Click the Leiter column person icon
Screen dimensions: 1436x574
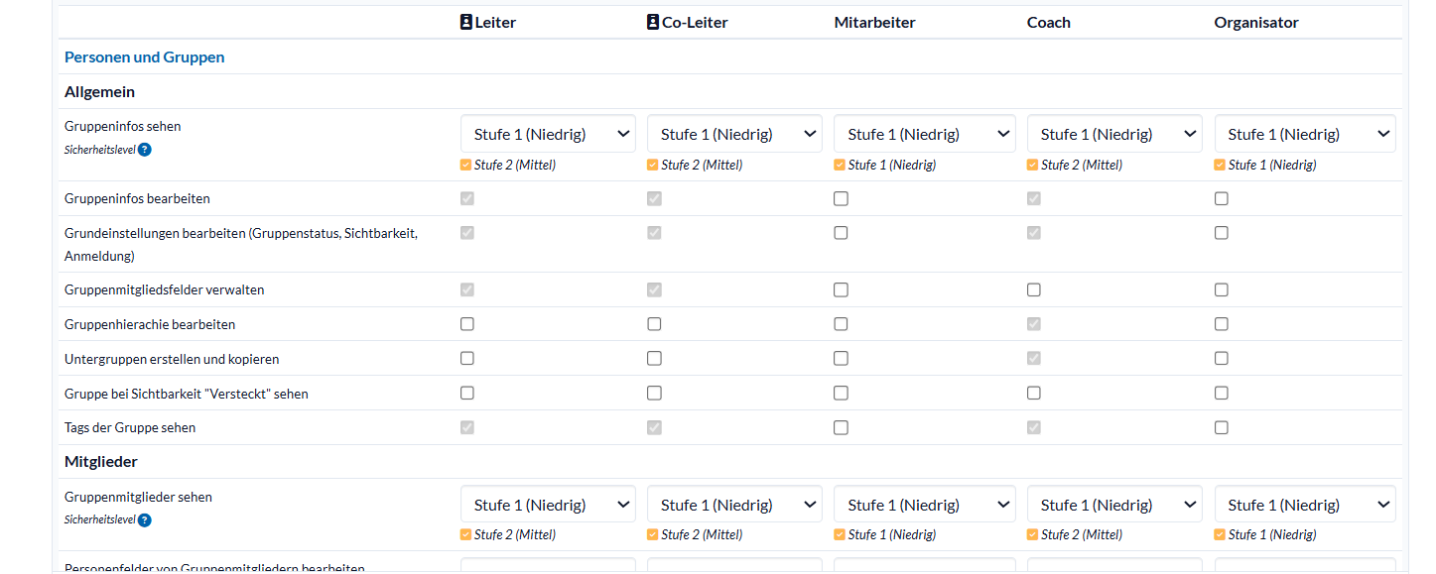coord(466,22)
